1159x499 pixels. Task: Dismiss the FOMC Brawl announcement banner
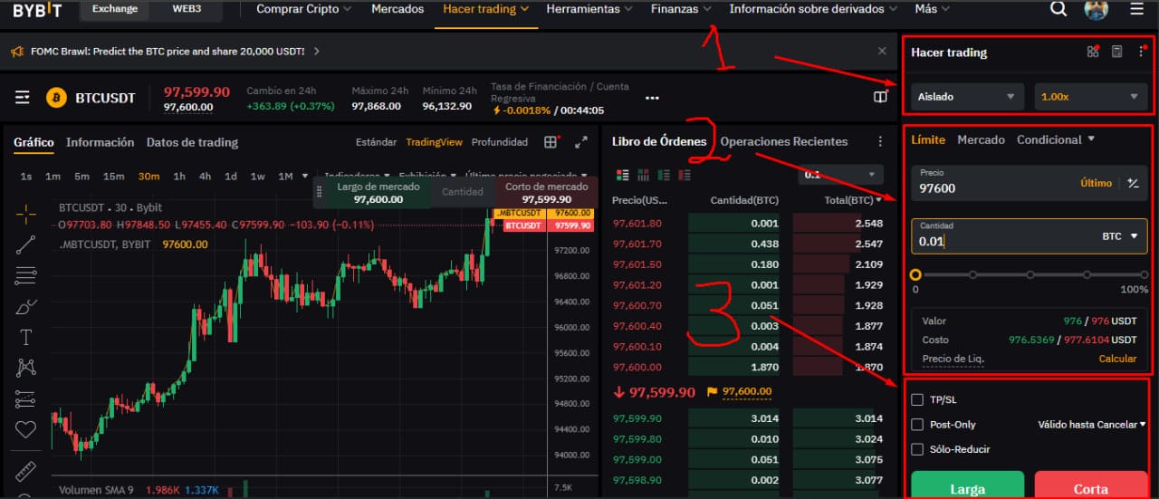pyautogui.click(x=883, y=51)
